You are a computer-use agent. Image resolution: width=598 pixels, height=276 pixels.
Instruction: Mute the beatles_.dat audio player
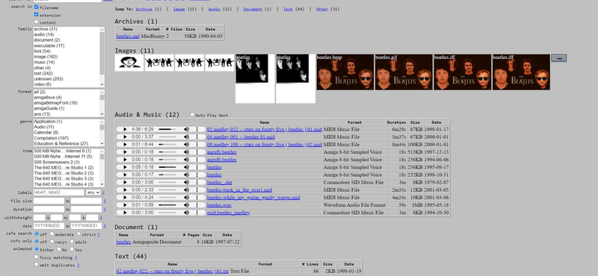pos(186,182)
